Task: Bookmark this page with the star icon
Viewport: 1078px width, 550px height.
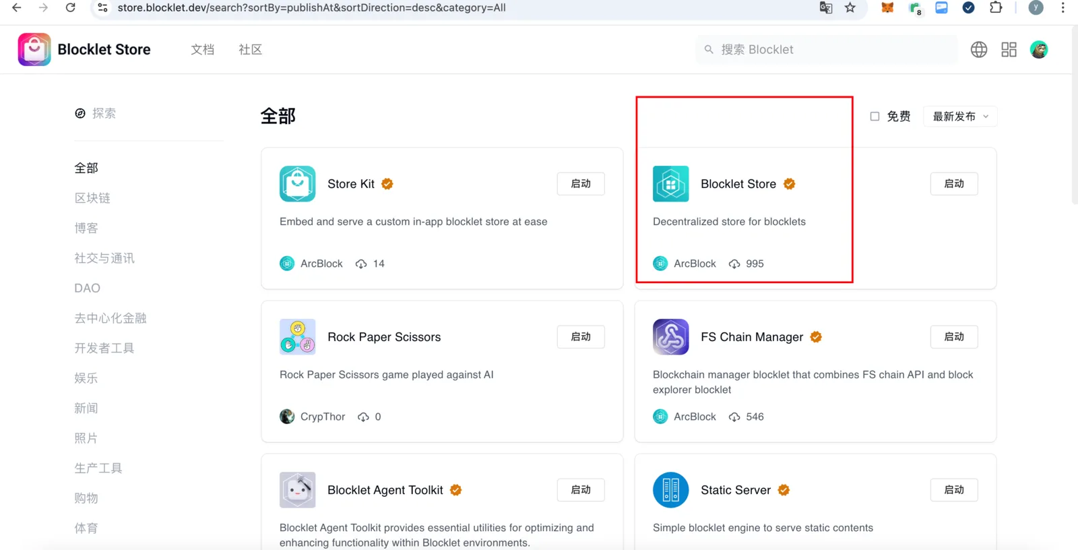Action: 850,7
